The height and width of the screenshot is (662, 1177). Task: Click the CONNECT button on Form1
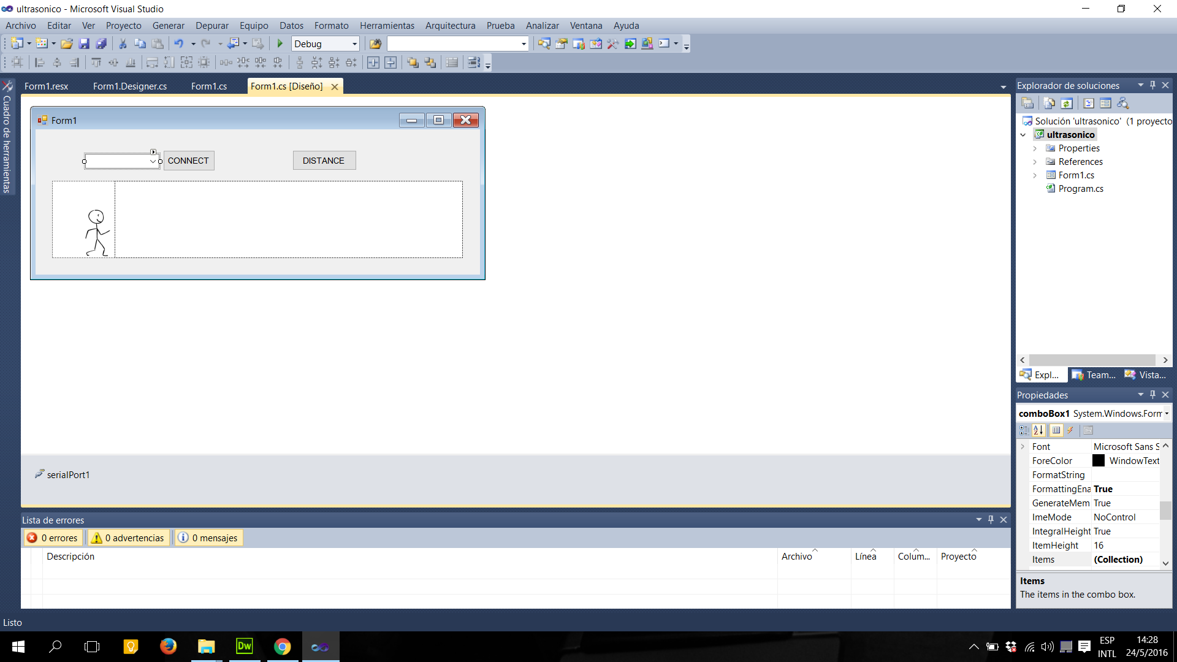point(189,161)
